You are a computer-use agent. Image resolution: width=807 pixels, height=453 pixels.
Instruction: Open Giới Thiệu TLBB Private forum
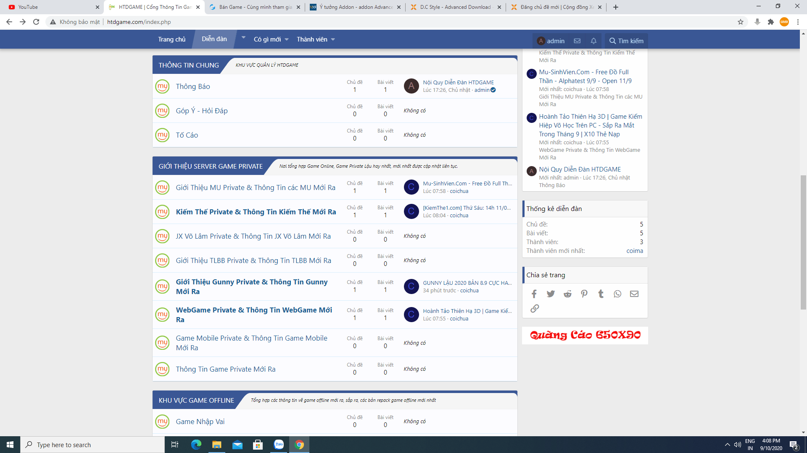[x=253, y=260]
